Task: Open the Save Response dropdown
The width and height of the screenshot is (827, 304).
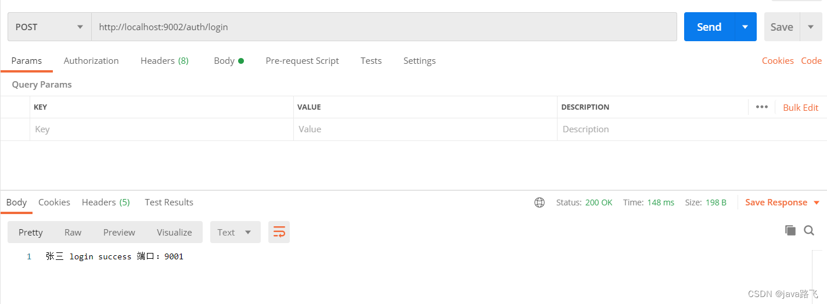Action: 782,202
